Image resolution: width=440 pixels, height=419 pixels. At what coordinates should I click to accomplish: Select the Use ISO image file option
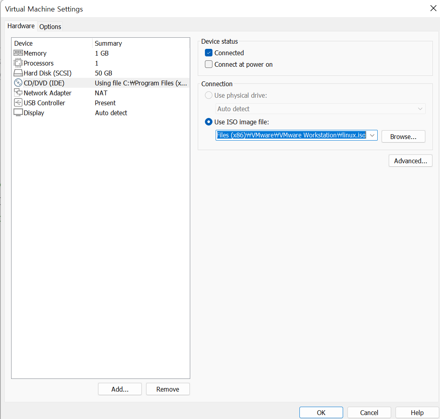208,122
